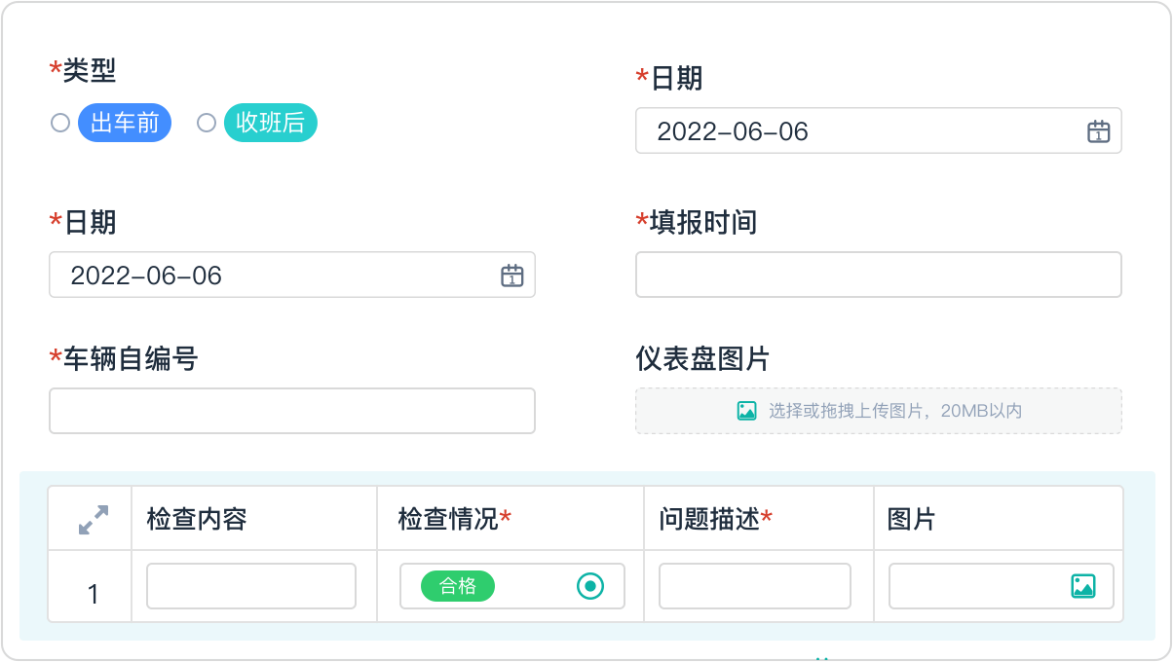
Task: Open the 检查情况 dropdown showing 合格
Action: click(x=511, y=586)
